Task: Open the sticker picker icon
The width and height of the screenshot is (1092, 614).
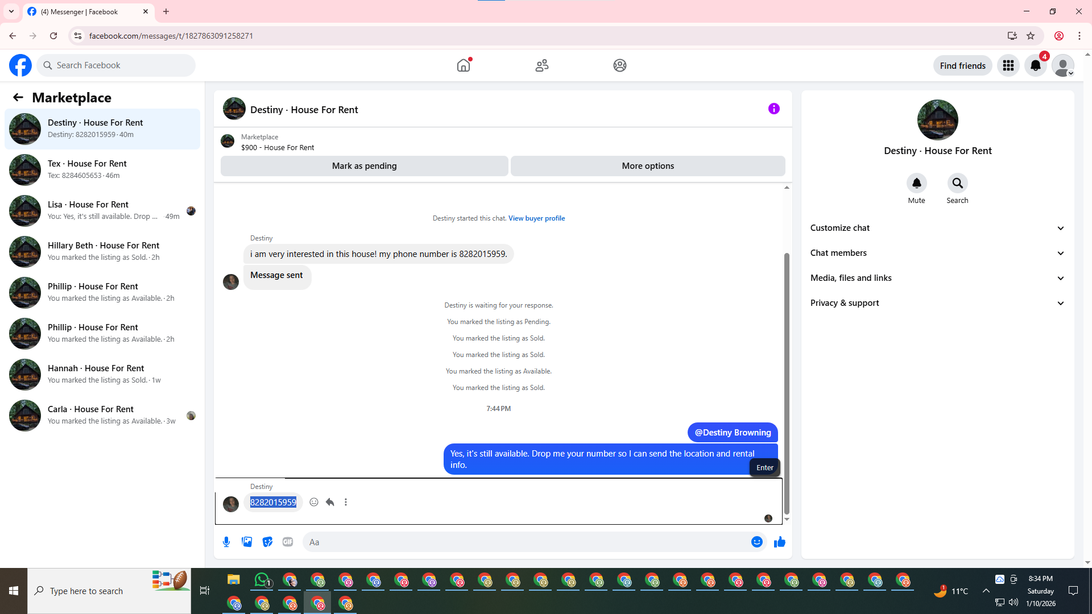Action: pyautogui.click(x=267, y=542)
